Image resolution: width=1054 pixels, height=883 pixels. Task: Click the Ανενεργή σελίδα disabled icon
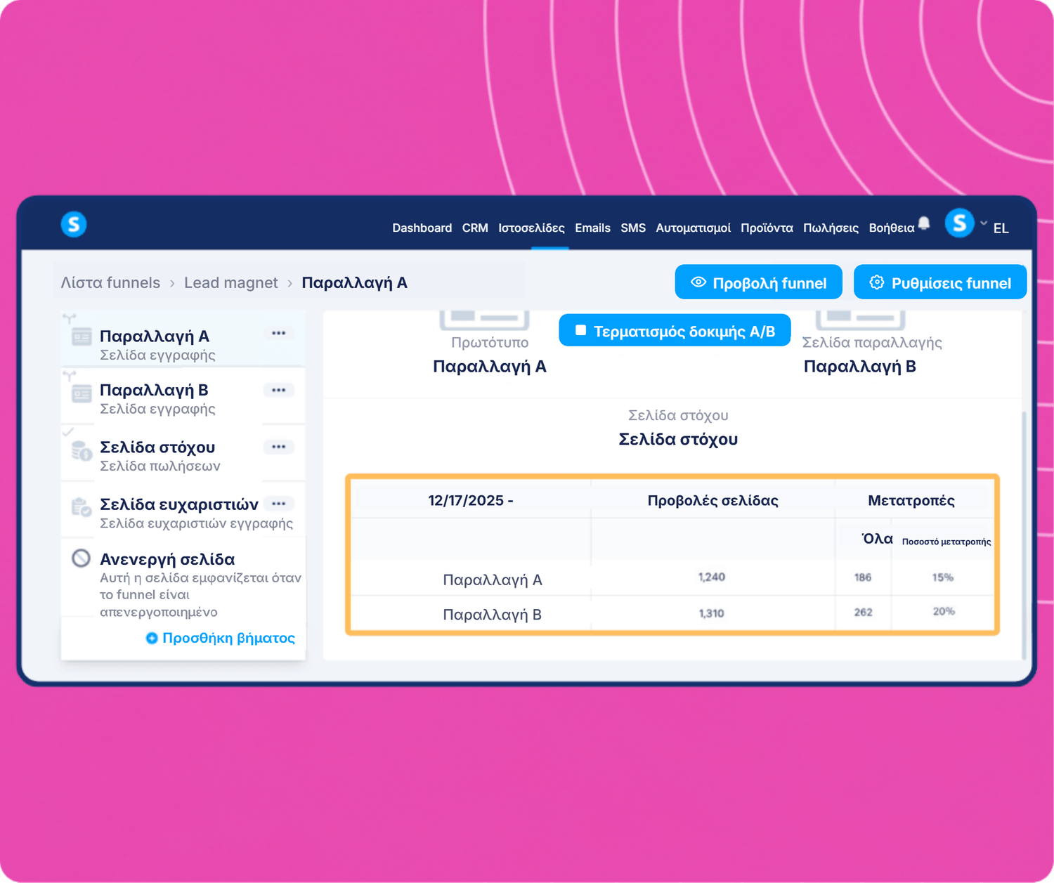click(x=82, y=558)
